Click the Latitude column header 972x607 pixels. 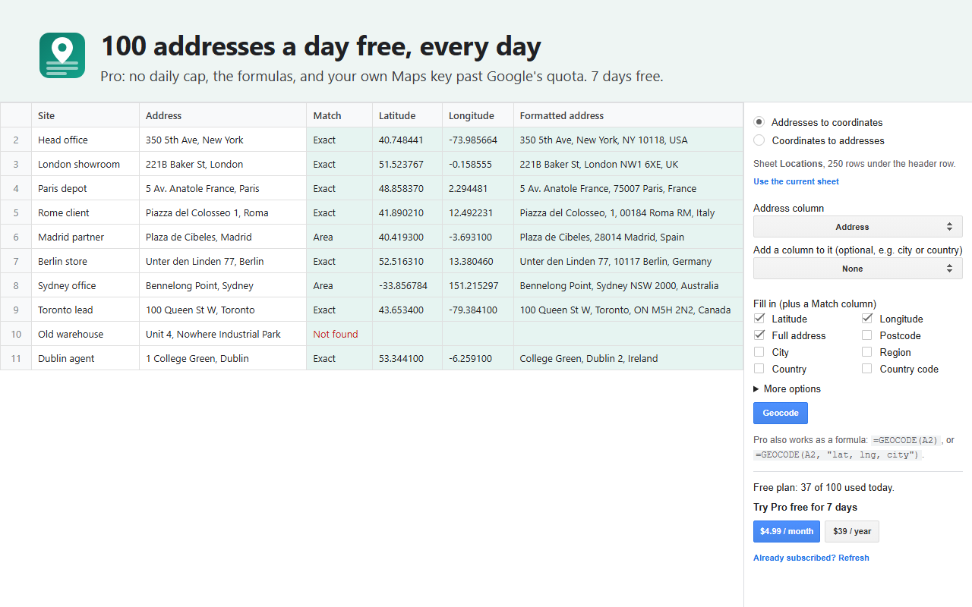(408, 115)
